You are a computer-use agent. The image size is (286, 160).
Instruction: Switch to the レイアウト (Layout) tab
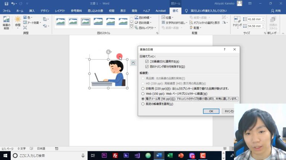(60, 11)
